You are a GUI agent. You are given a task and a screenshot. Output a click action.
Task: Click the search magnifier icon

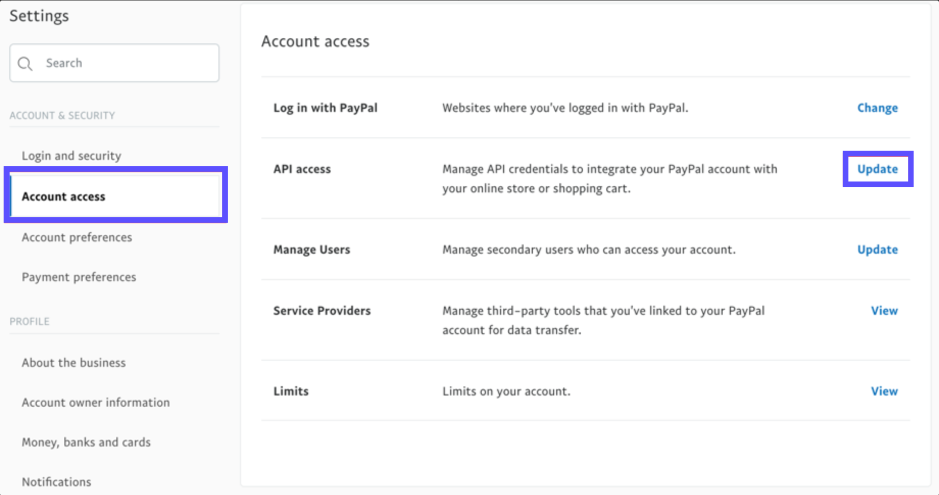[24, 63]
